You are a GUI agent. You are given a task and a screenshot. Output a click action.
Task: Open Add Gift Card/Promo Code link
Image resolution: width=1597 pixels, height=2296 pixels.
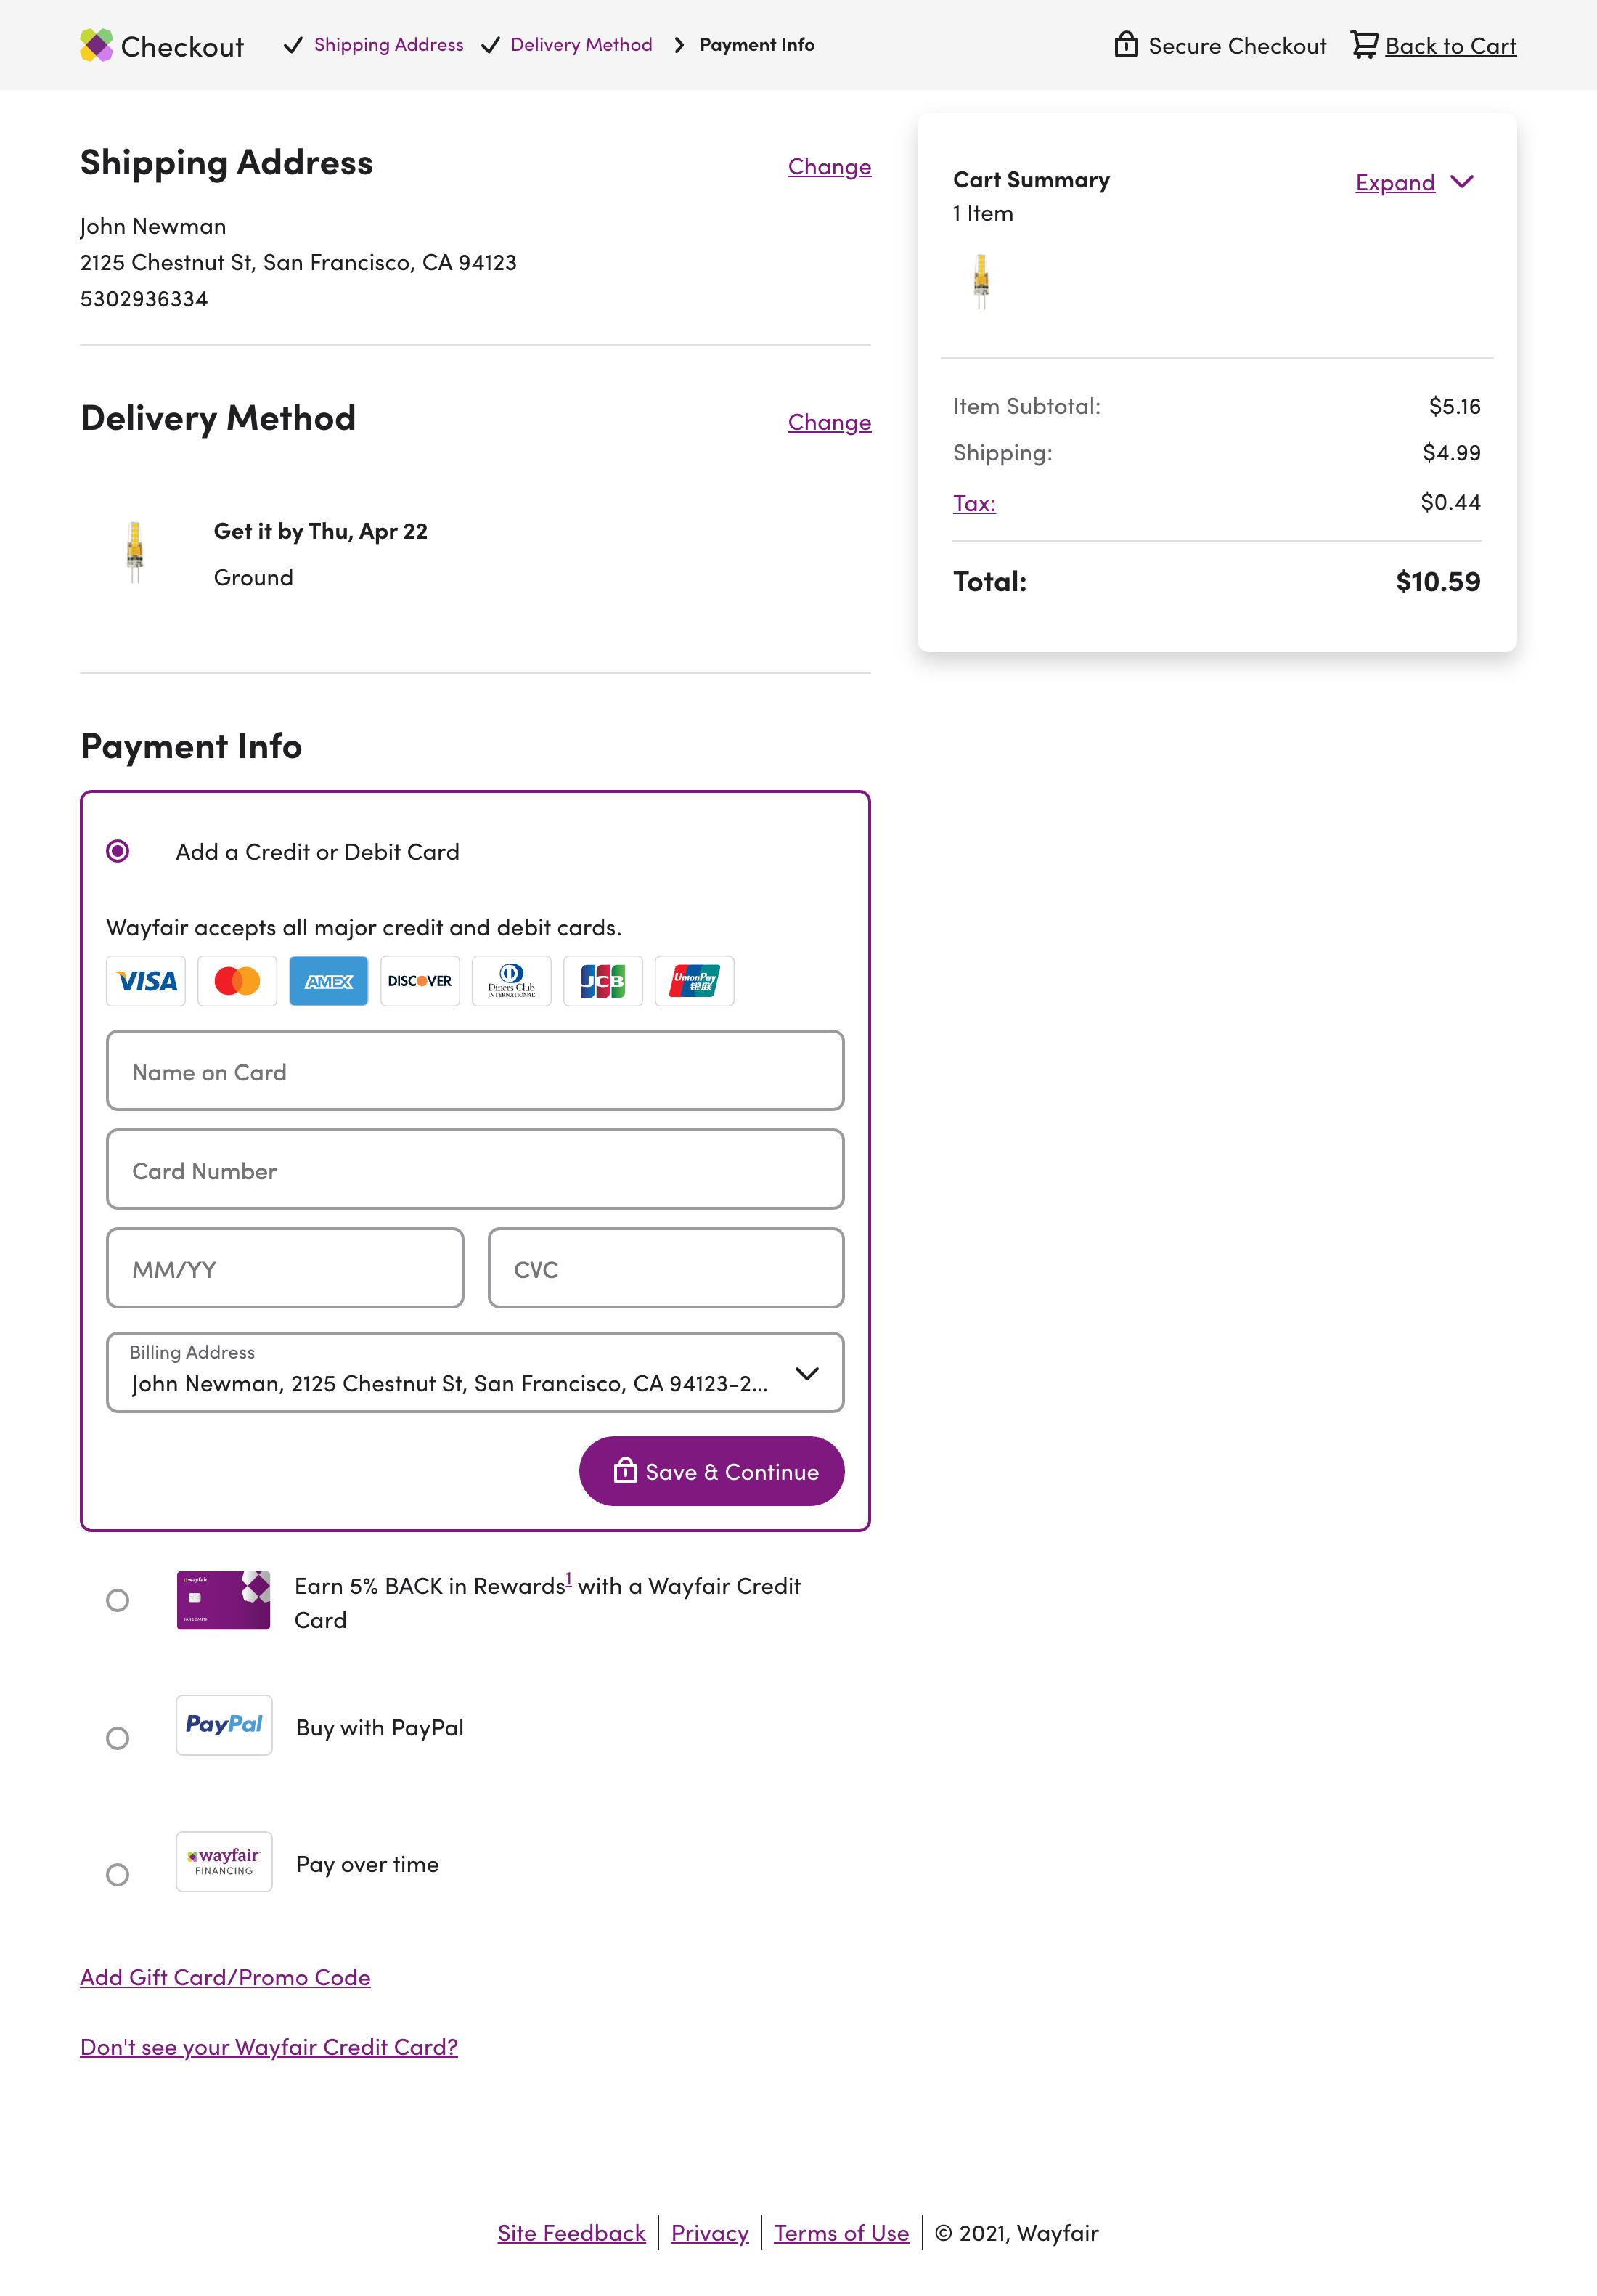225,1977
